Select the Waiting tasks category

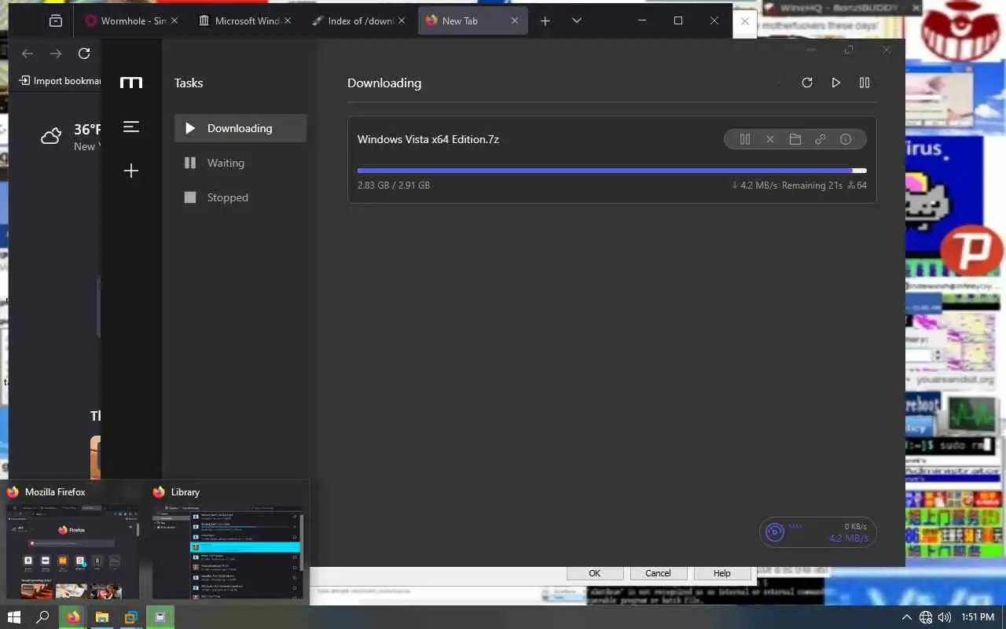[240, 163]
